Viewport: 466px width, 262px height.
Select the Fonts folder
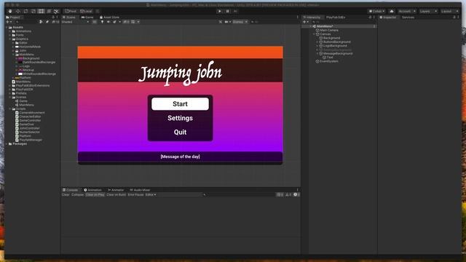[x=20, y=35]
